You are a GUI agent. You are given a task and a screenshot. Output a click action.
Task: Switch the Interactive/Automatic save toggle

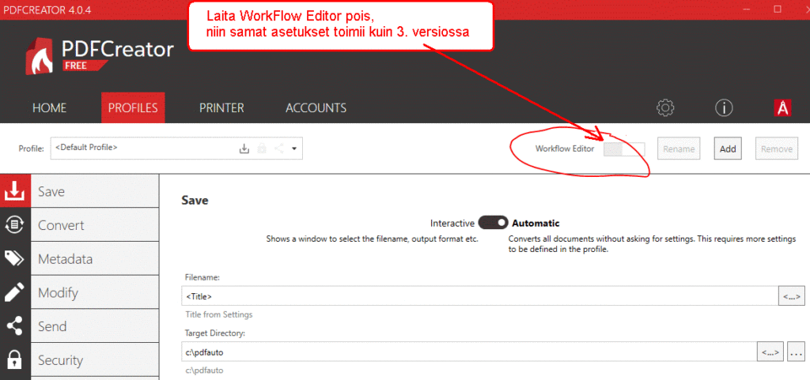[x=493, y=224]
